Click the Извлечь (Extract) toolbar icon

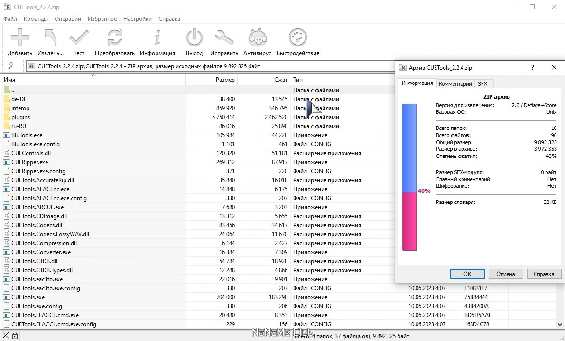pos(50,38)
